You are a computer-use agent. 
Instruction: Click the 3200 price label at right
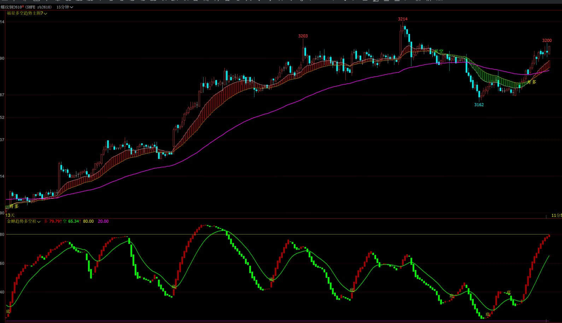[x=547, y=41]
